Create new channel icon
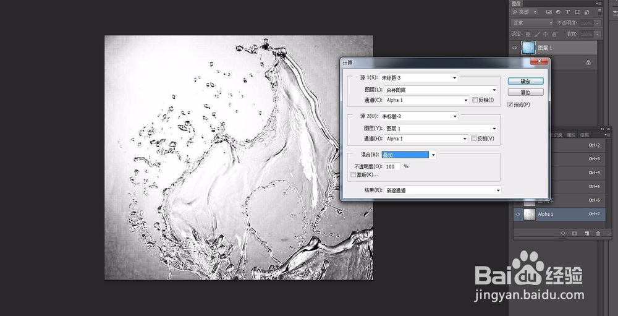The width and height of the screenshot is (618, 316). click(586, 234)
